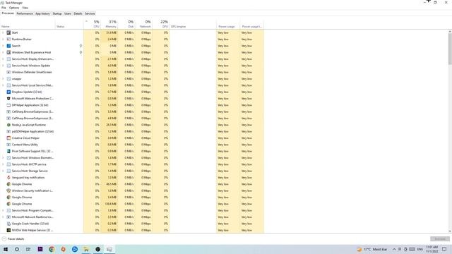Open Task View on the taskbar
This screenshot has width=452, height=254.
pyautogui.click(x=28, y=249)
